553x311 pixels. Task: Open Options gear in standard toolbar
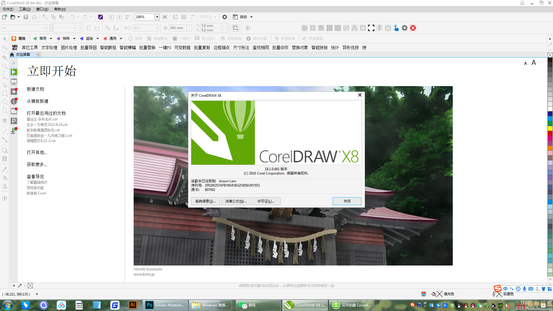coord(225,17)
